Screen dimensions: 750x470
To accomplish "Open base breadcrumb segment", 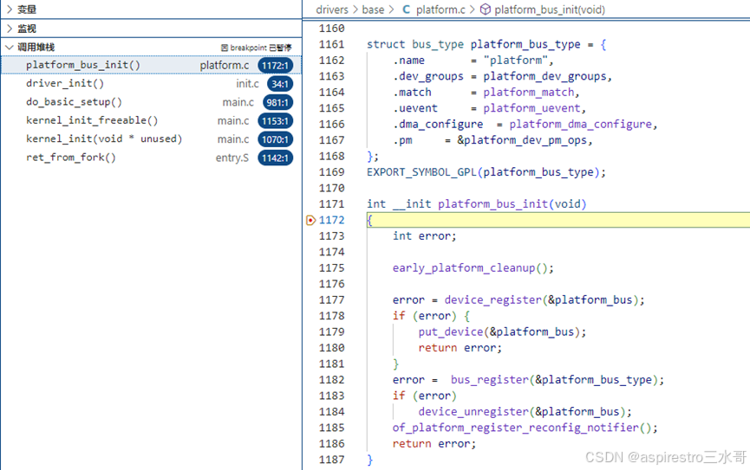I will [373, 10].
